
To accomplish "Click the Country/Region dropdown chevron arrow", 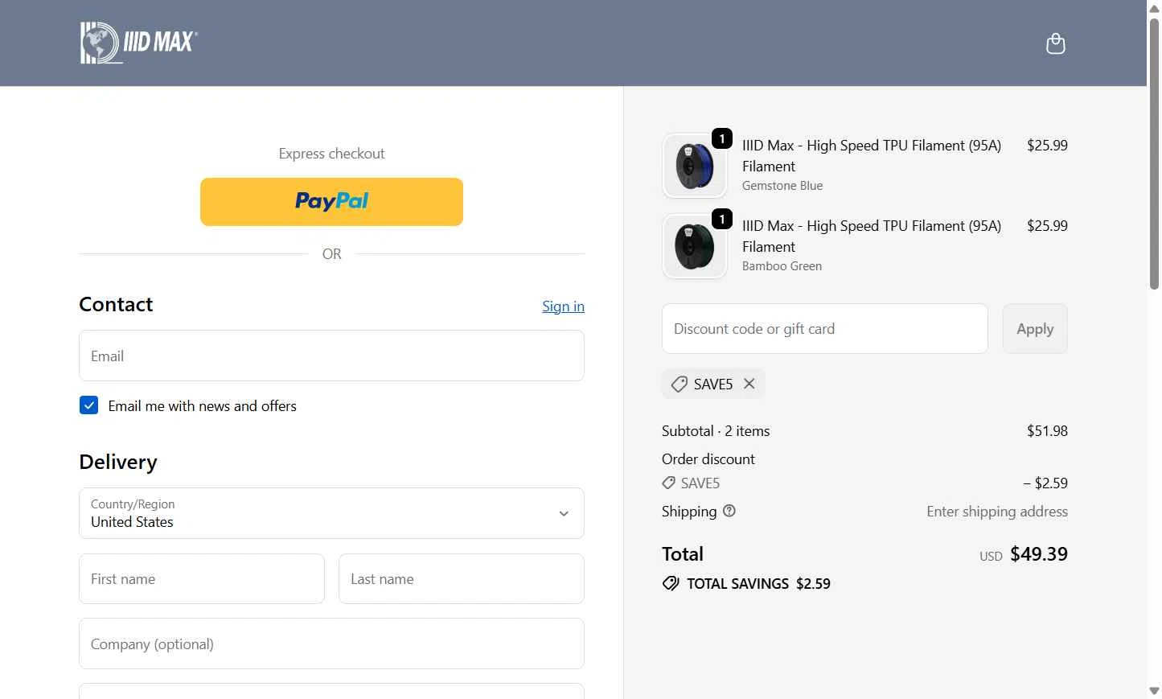I will (564, 513).
